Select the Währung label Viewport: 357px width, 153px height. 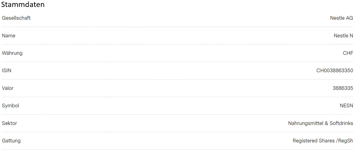(x=12, y=53)
